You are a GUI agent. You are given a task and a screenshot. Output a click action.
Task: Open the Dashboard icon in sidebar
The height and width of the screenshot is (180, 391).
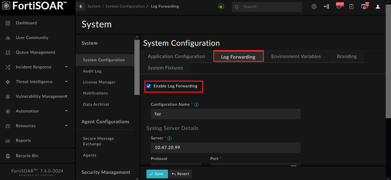(8, 23)
